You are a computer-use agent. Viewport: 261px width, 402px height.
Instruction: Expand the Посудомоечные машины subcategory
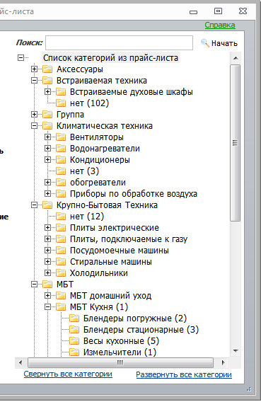pos(47,251)
